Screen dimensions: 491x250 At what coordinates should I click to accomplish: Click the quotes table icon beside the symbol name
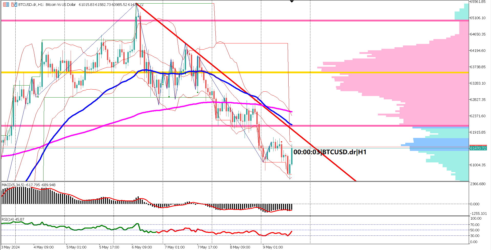(6, 5)
